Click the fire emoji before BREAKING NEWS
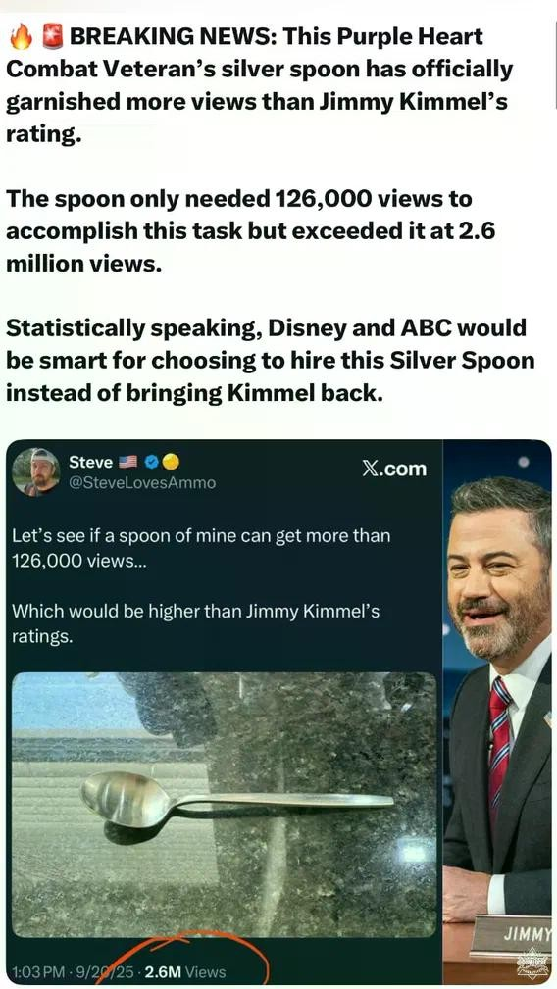Viewport: 557px width, 989px height. click(21, 38)
